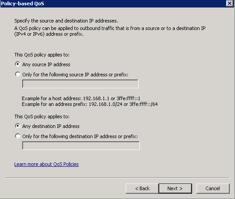Click the Policy-based QoS title bar
The image size is (235, 199).
pos(112,4)
